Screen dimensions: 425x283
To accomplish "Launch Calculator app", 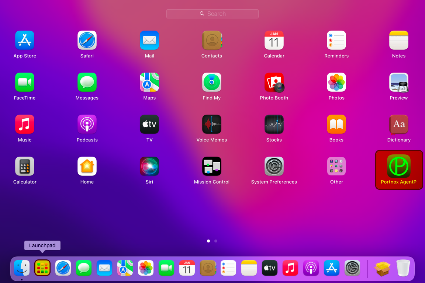I will (25, 166).
